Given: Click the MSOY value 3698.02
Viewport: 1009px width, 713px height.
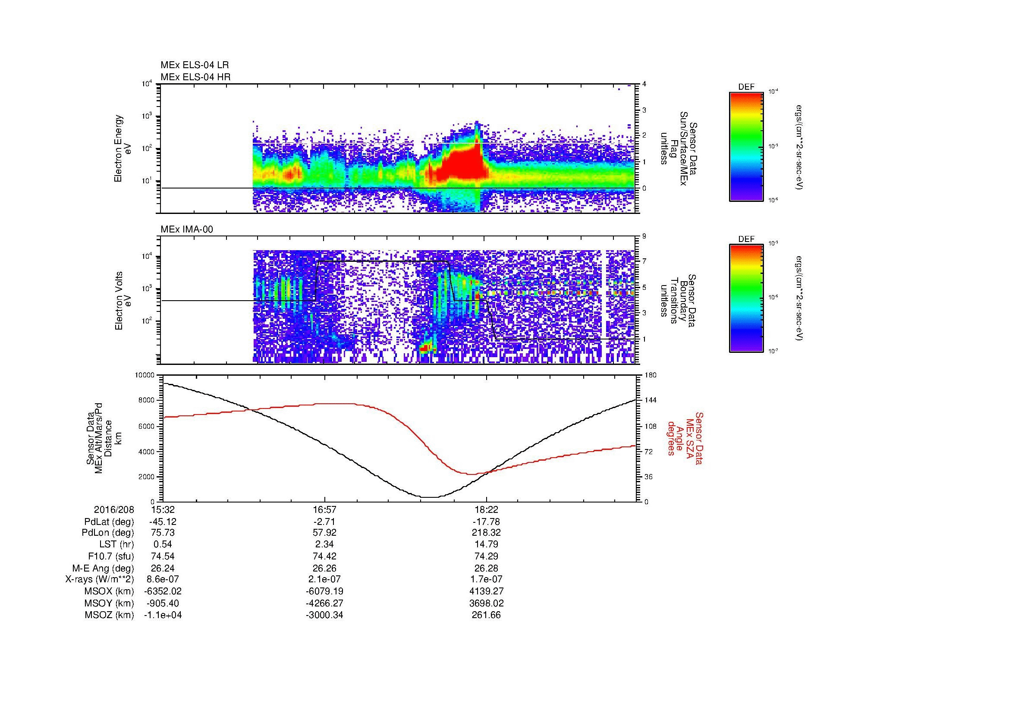Looking at the screenshot, I should pyautogui.click(x=486, y=603).
